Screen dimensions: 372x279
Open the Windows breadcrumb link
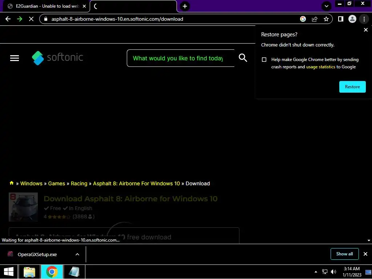point(31,183)
